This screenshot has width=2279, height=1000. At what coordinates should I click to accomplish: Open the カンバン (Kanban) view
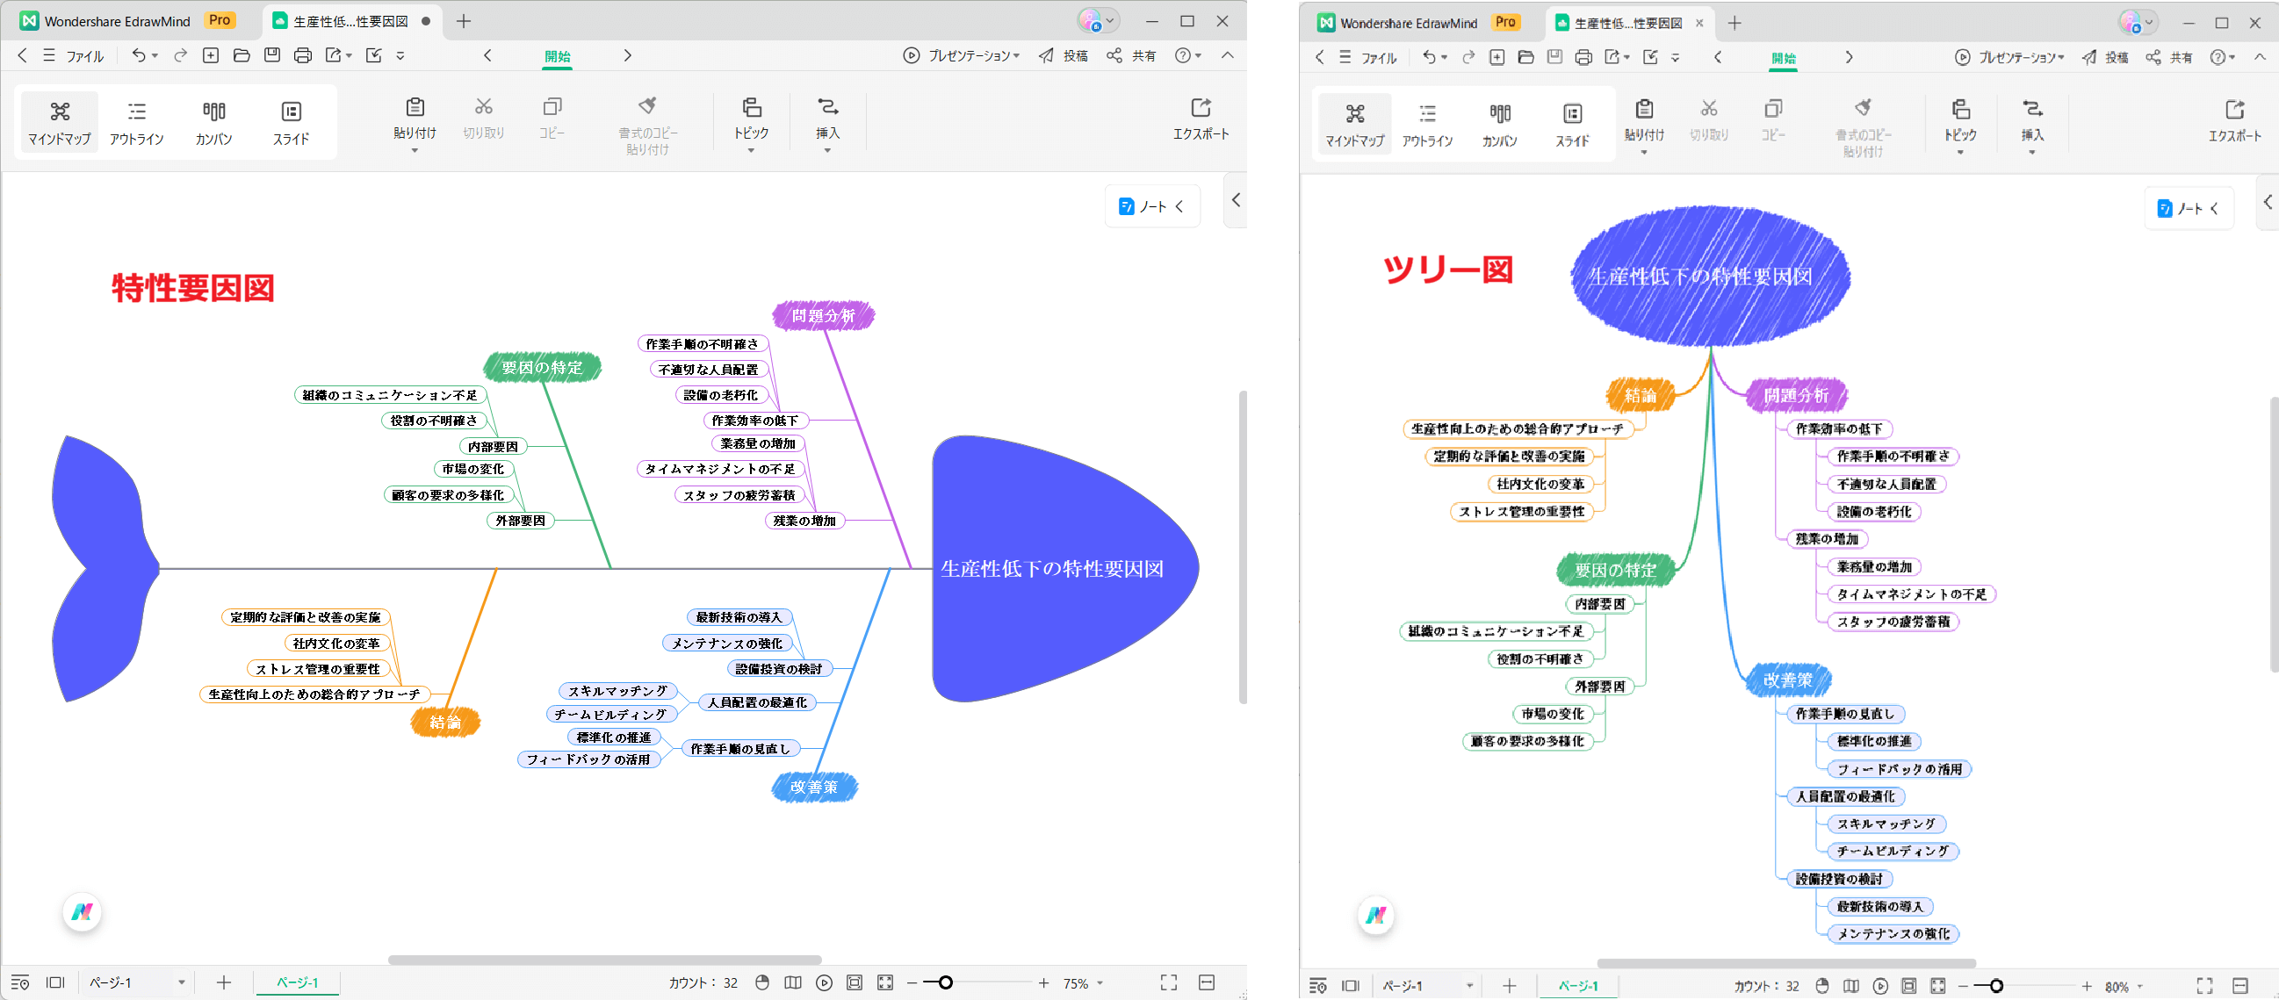pyautogui.click(x=213, y=122)
